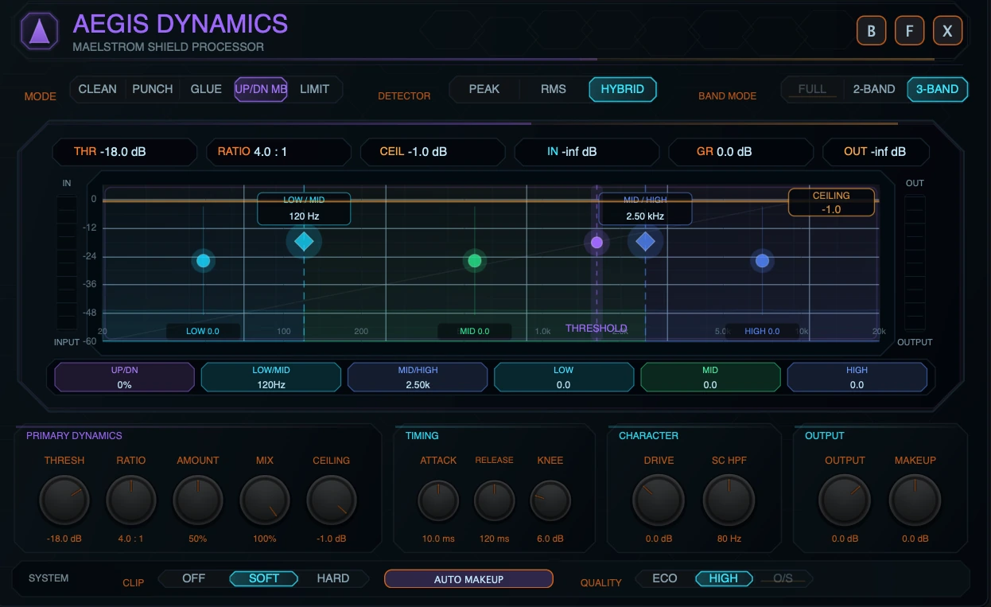Click the AMOUNT knob

click(198, 500)
